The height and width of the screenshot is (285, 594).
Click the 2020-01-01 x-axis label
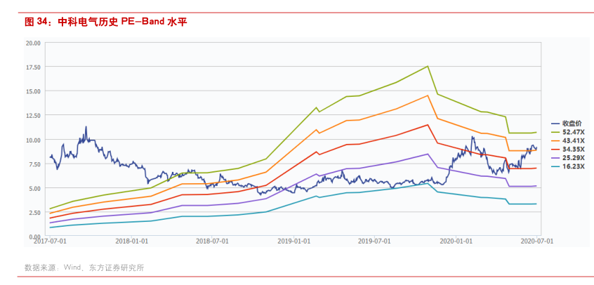456,241
